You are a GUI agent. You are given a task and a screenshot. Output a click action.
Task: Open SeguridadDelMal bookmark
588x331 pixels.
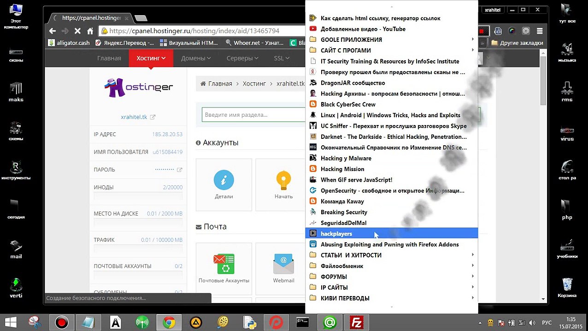[391, 223]
